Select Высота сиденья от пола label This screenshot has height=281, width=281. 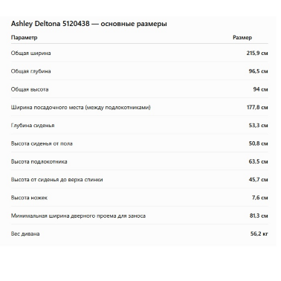[42, 143]
